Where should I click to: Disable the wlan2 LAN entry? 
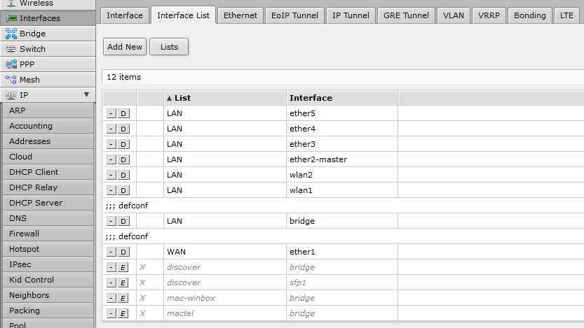click(x=123, y=175)
